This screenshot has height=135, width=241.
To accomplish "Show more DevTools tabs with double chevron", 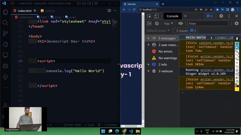I will tap(185, 16).
